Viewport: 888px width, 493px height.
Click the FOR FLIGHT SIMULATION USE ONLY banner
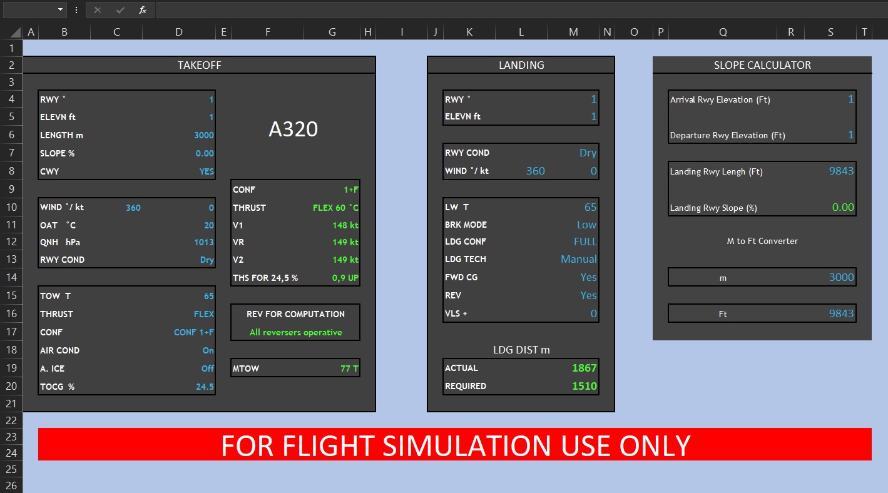455,445
